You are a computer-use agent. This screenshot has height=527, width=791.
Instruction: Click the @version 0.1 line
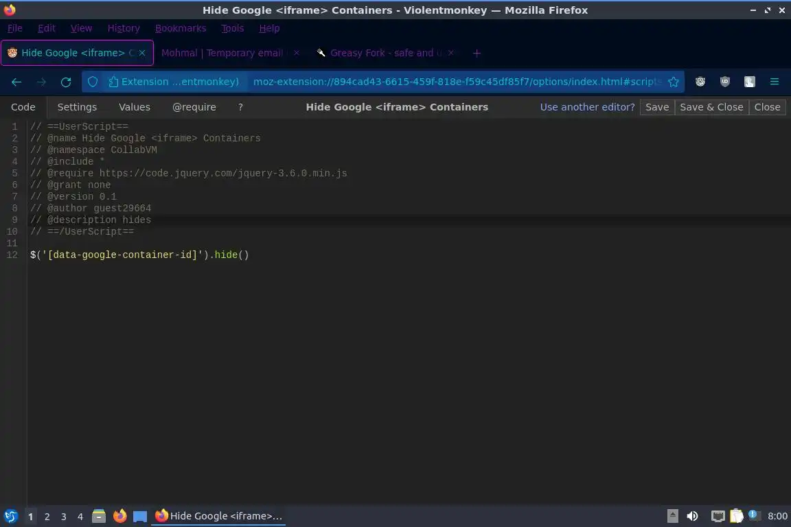pyautogui.click(x=73, y=197)
